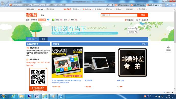Click 淘宝网首页 in the top menu
Image resolution: width=176 pixels, height=99 pixels.
(x=67, y=9)
